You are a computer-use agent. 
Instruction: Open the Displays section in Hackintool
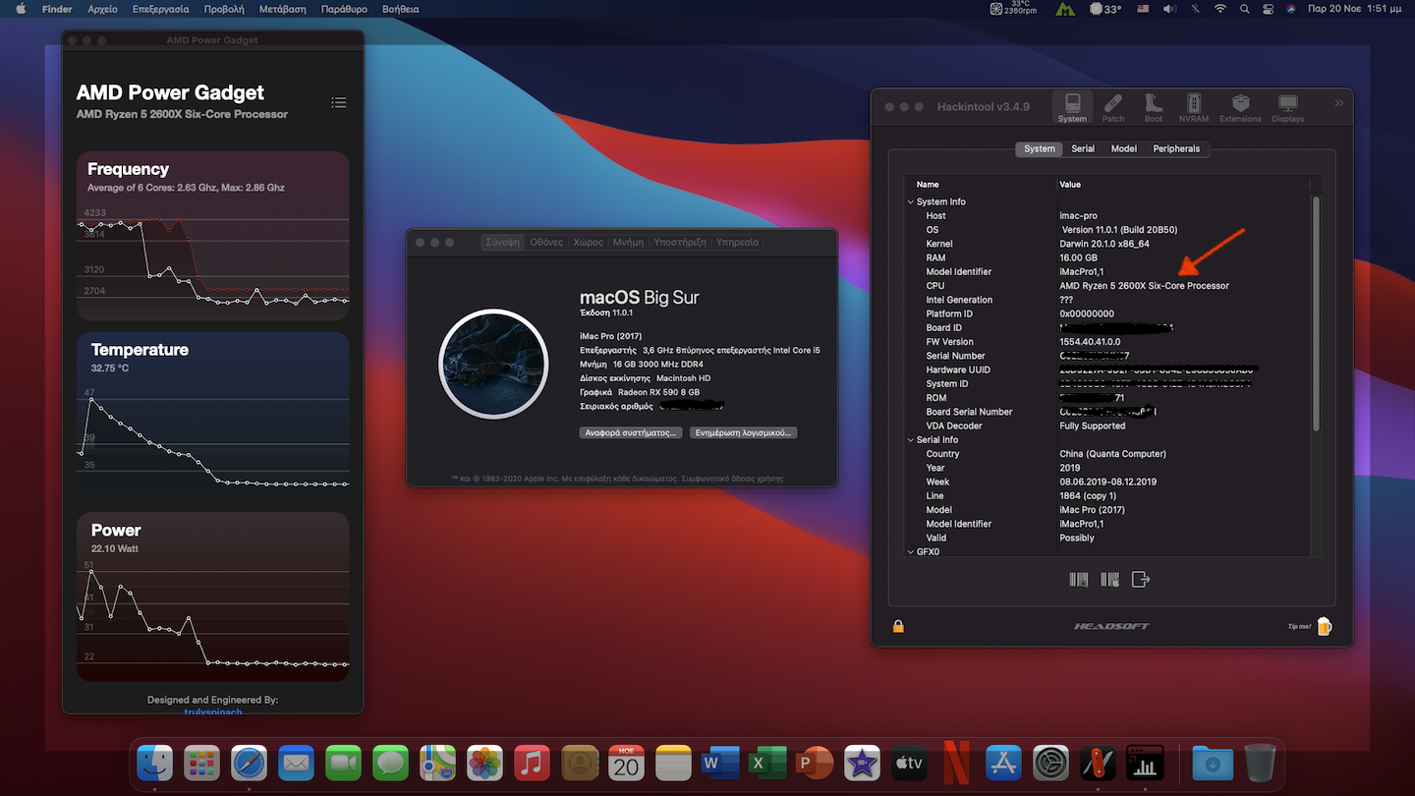point(1288,108)
